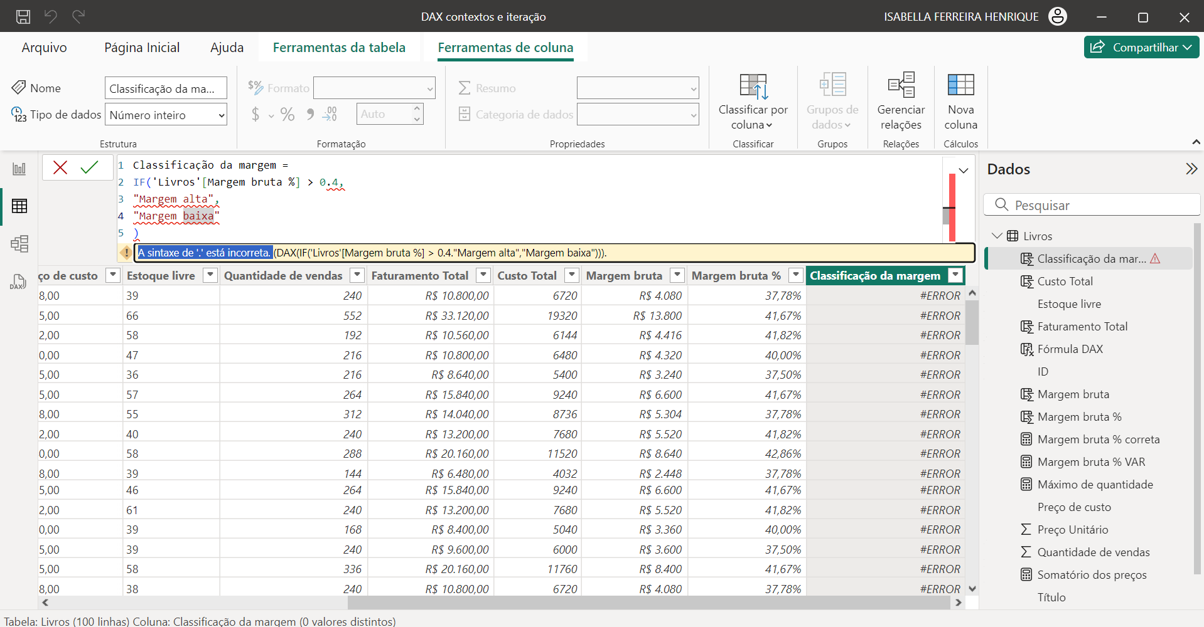
Task: Select Margem bruta % correta measure
Action: point(1099,440)
